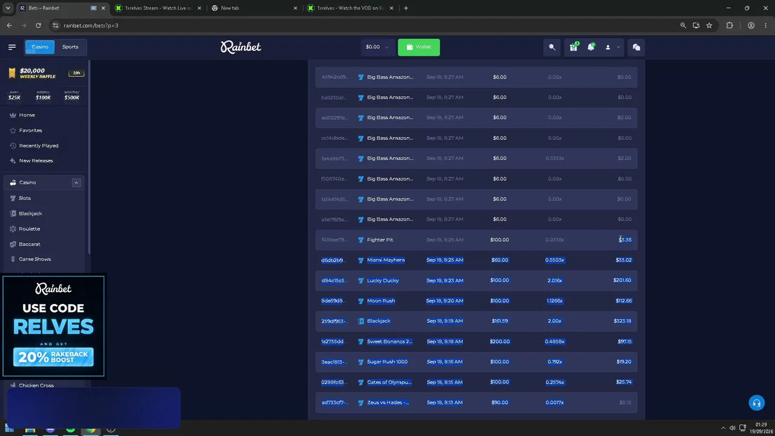Open the notifications bell

[x=591, y=47]
